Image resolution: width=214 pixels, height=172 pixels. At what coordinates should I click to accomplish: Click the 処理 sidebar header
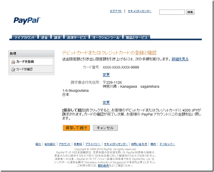tap(31, 54)
